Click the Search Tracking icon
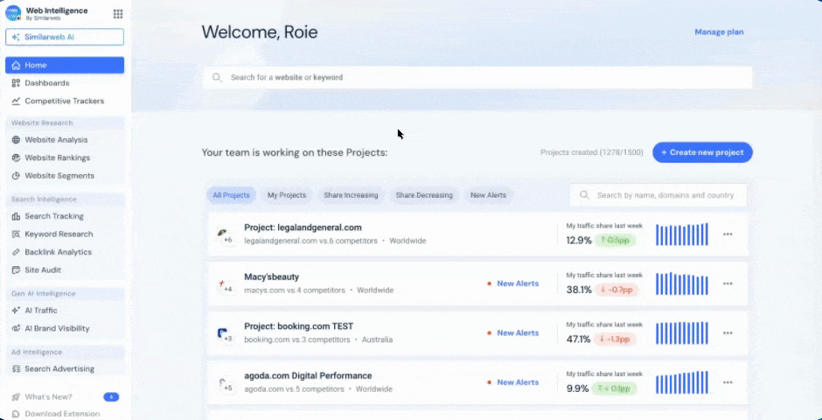The height and width of the screenshot is (420, 822). coord(16,216)
